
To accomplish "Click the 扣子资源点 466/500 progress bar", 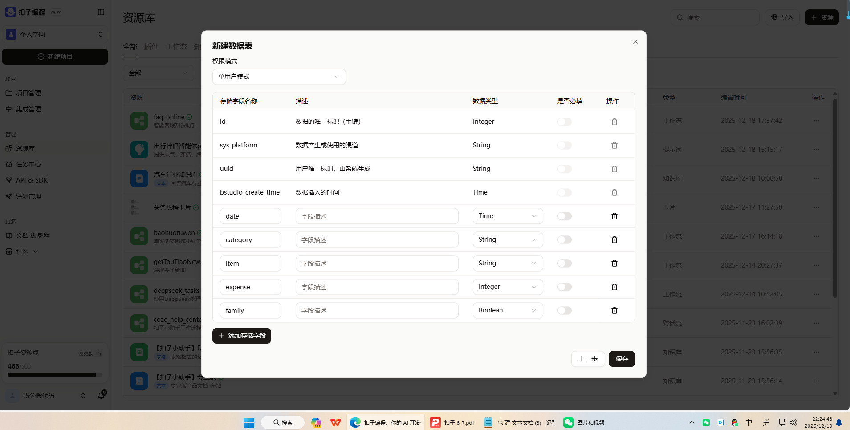I will coord(55,375).
